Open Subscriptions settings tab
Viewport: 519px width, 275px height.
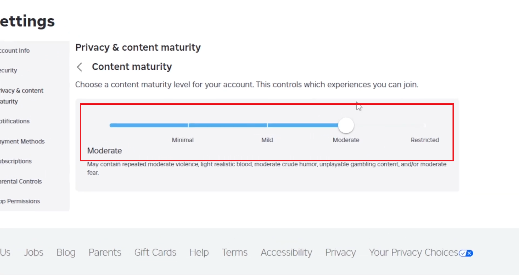pos(16,161)
